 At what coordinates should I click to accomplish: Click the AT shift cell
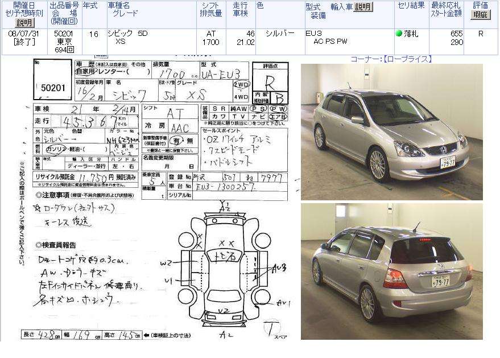point(211,34)
